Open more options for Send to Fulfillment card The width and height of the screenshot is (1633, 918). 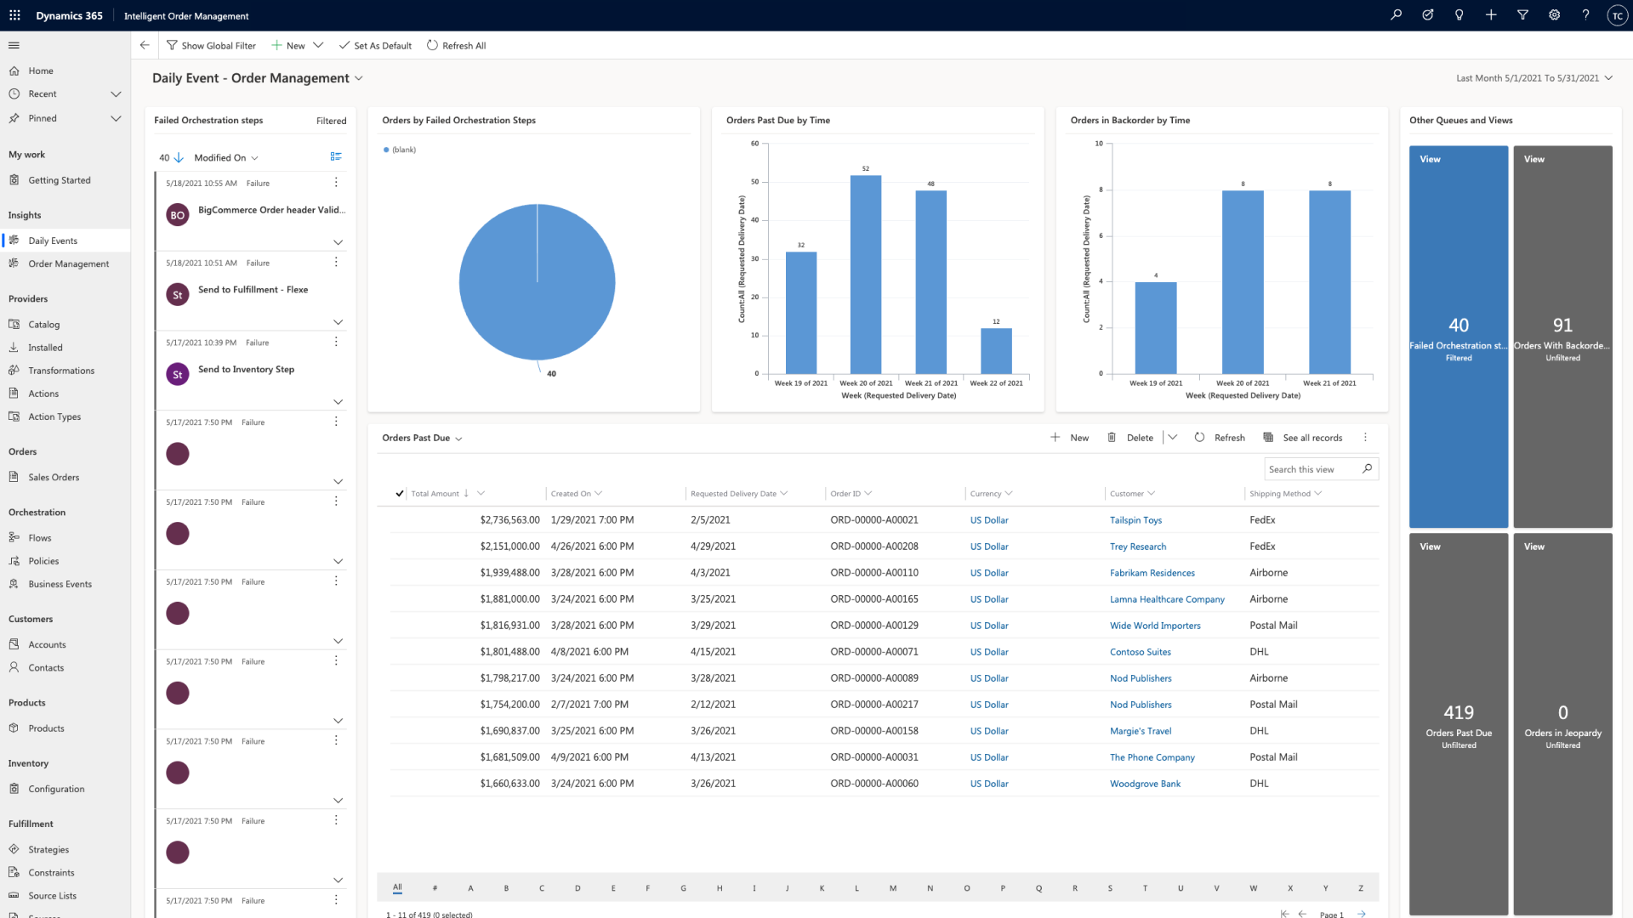coord(336,263)
